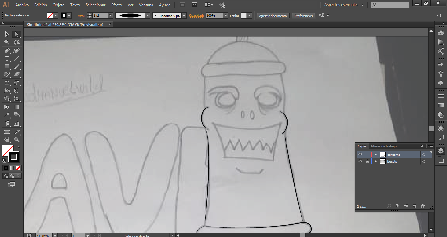Toggle lock on the contorno layer
Screen dimensions: 447x237
[x=367, y=155]
